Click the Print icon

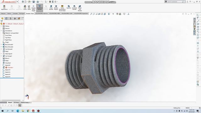(38, 2)
